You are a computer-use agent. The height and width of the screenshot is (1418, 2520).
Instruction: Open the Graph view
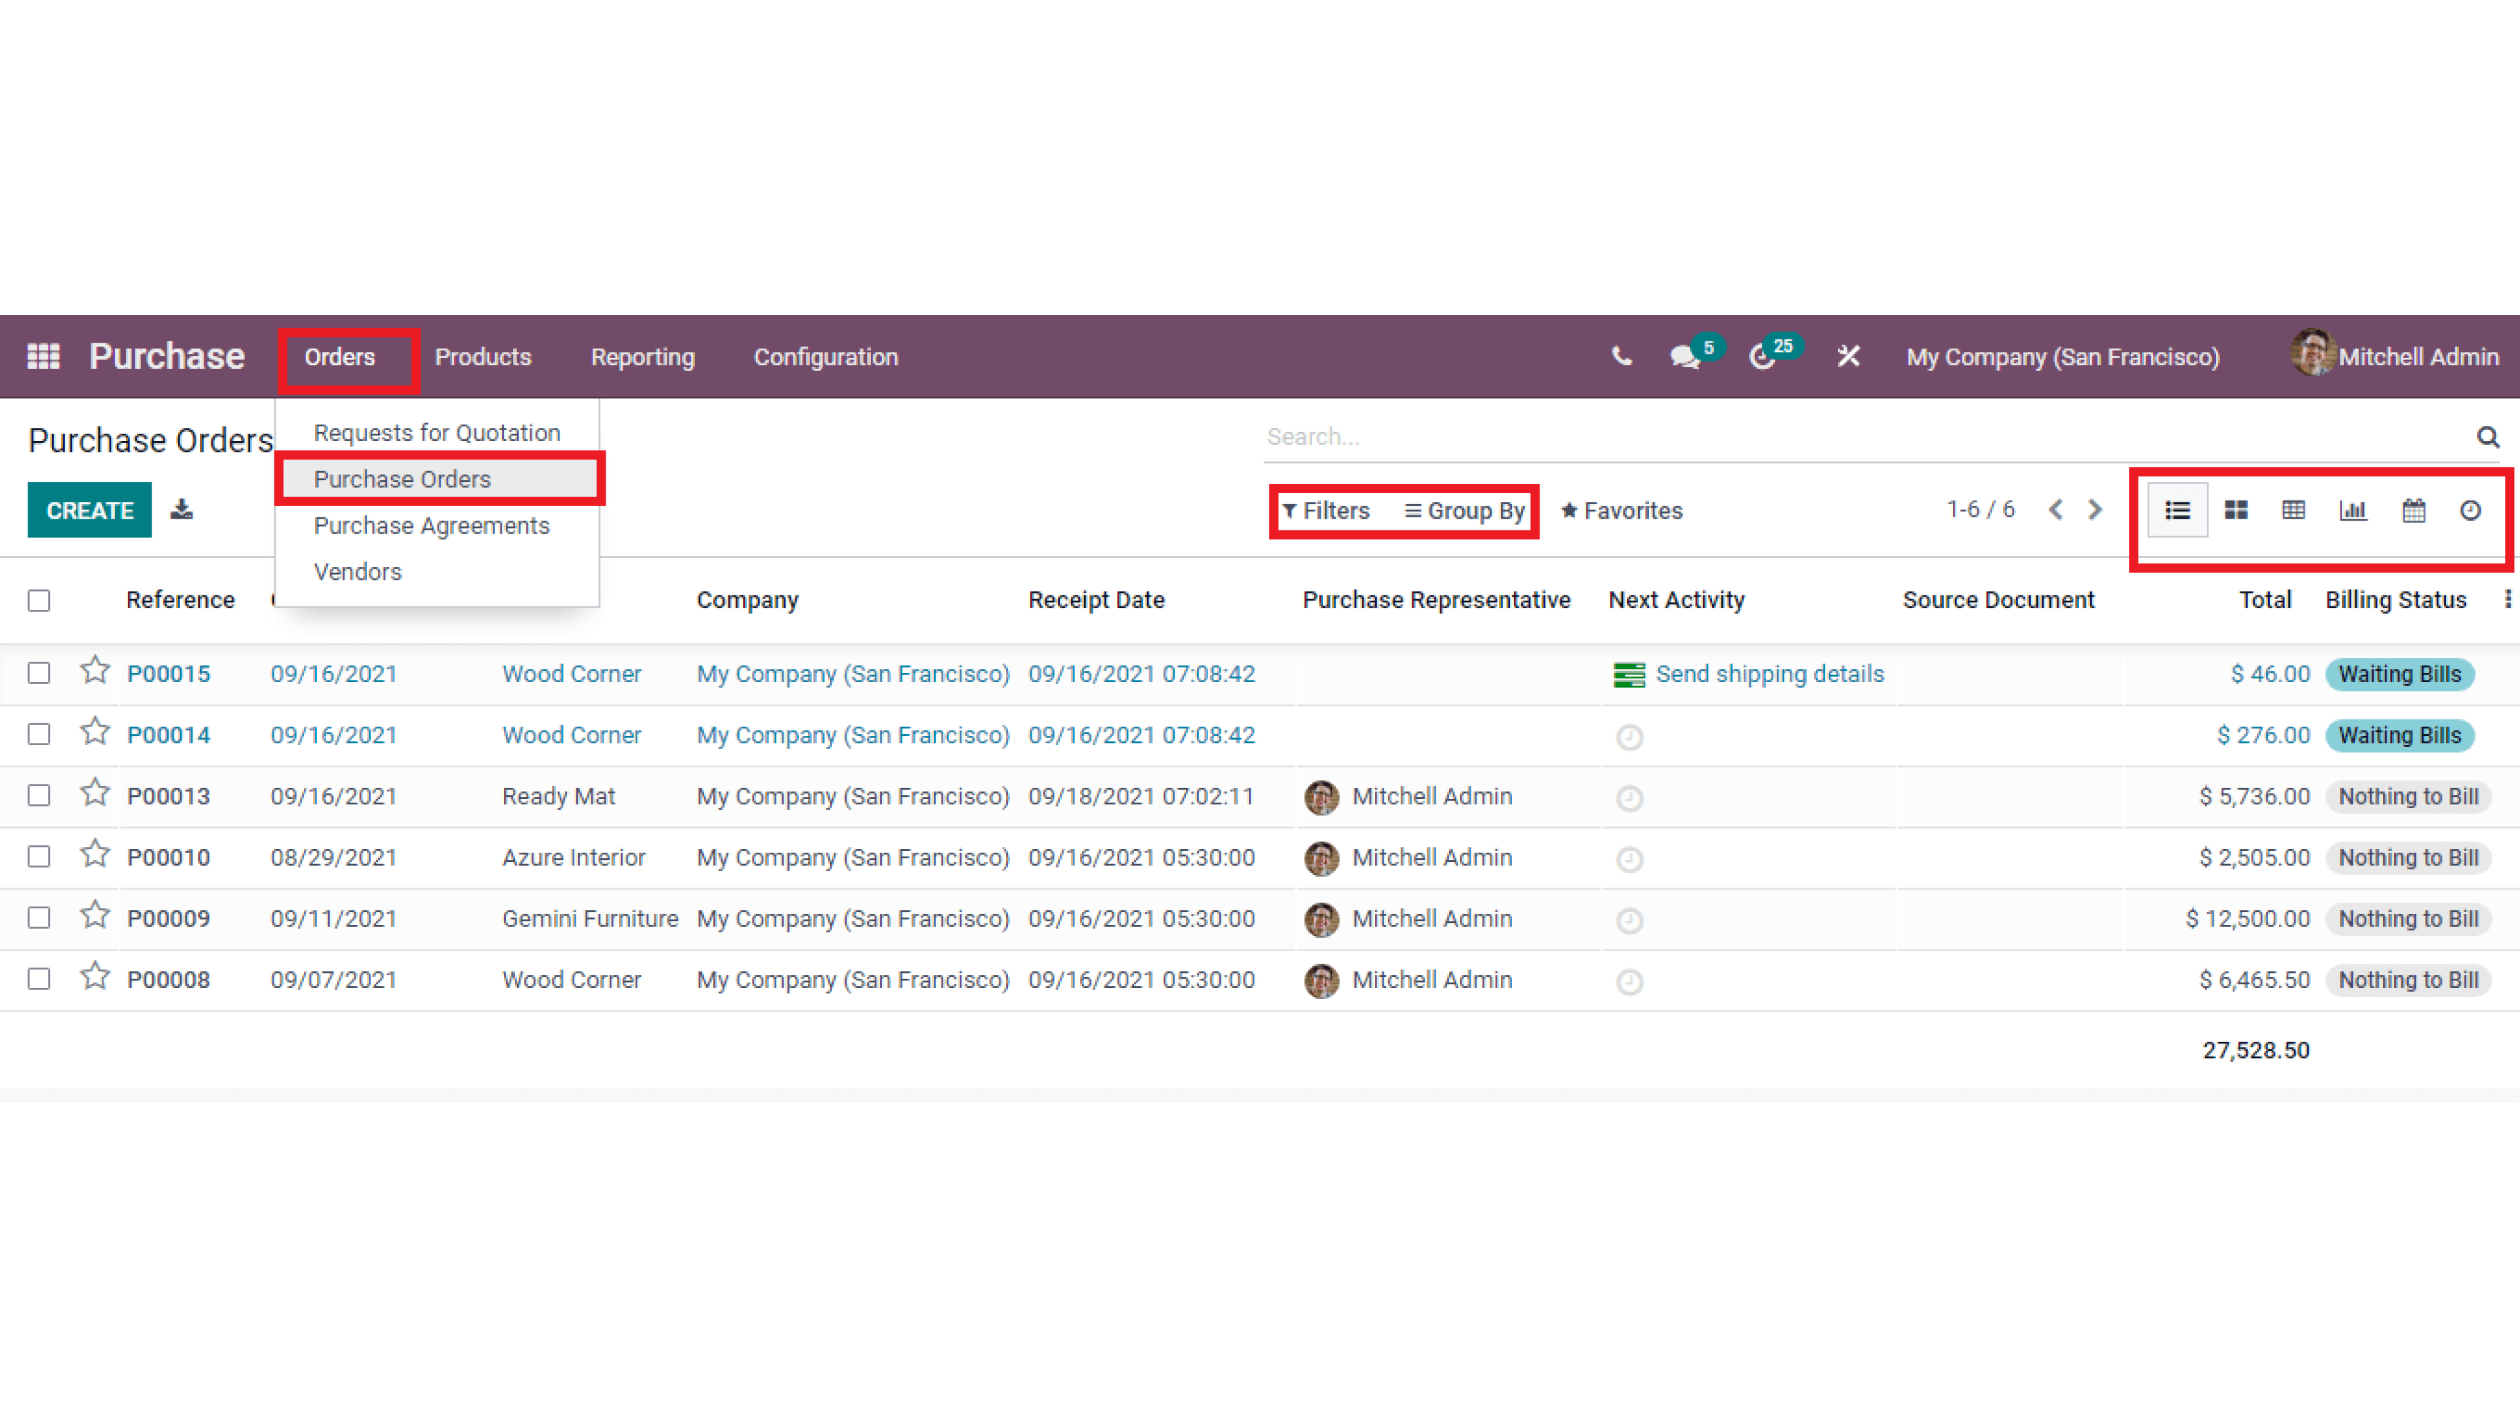tap(2353, 510)
